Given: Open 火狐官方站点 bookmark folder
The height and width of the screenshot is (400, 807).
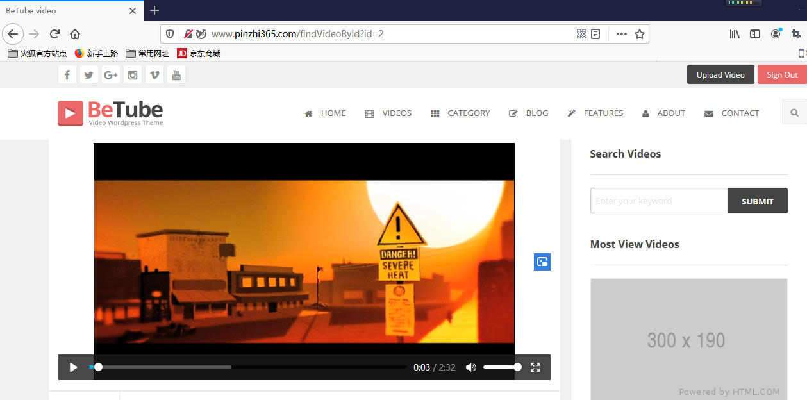Looking at the screenshot, I should pos(37,54).
